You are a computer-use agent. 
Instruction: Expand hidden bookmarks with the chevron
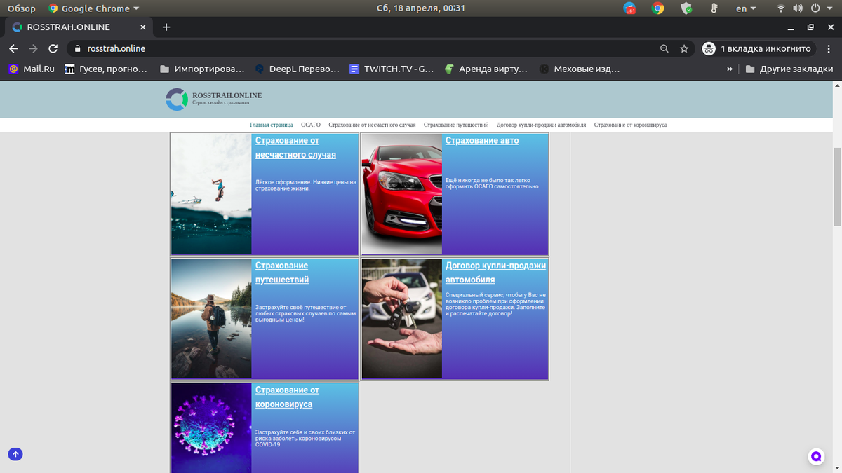[730, 69]
